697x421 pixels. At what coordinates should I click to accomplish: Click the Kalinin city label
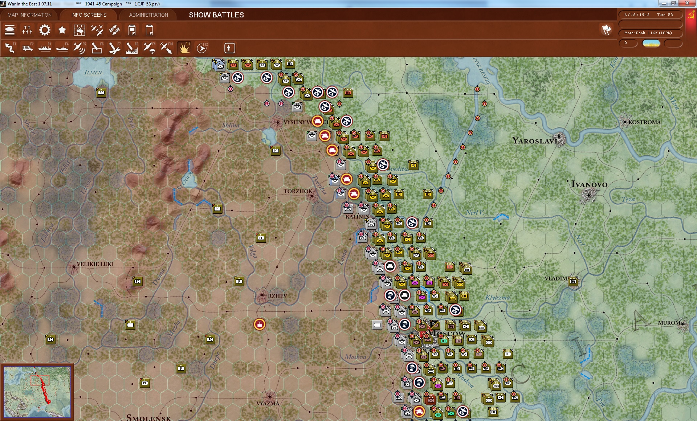click(357, 217)
